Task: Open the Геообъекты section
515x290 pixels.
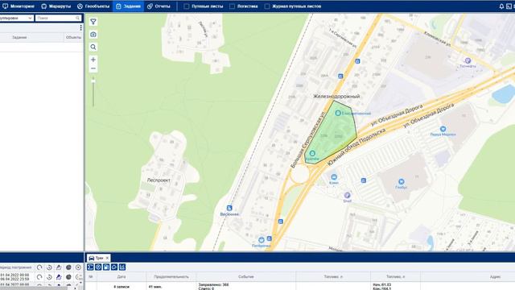Action: pyautogui.click(x=93, y=6)
